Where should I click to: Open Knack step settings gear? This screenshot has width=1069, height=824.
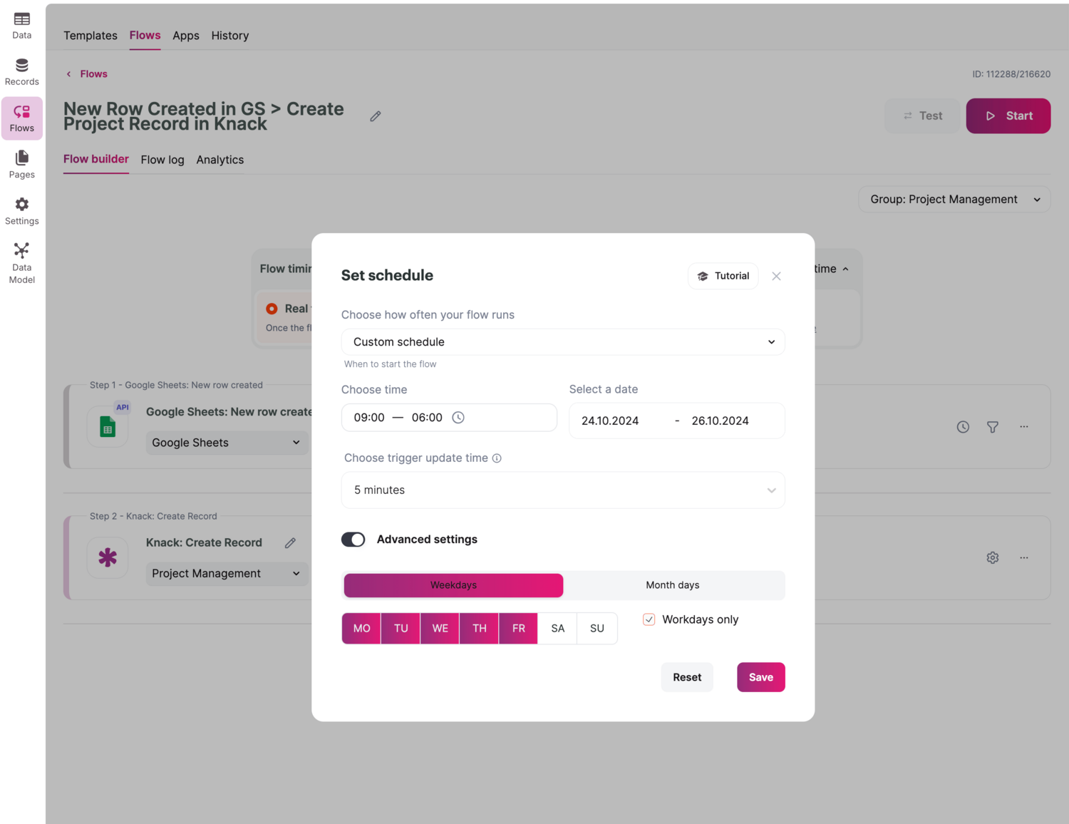coord(992,557)
